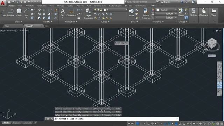Click the Rotate tool in Modify panel
This screenshot has height=126, width=224.
(44, 10)
